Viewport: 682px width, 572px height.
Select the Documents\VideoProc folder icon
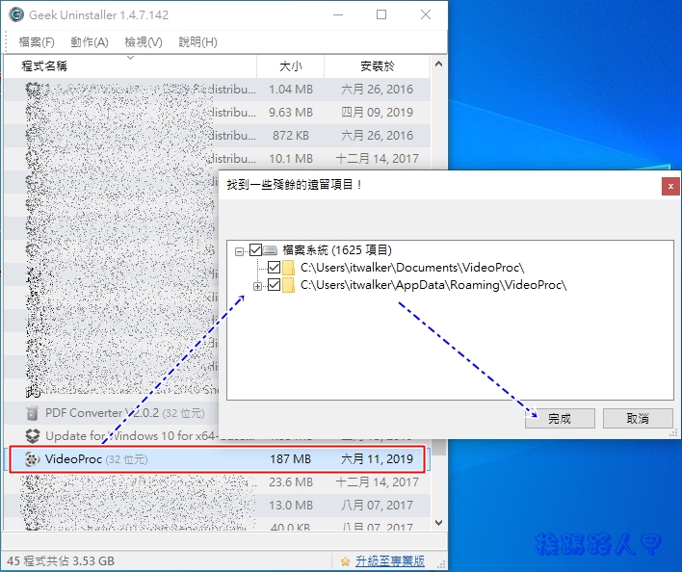288,268
